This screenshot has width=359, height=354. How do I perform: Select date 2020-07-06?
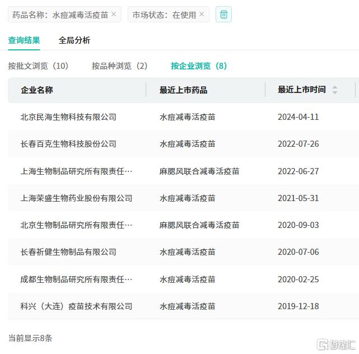pyautogui.click(x=299, y=252)
